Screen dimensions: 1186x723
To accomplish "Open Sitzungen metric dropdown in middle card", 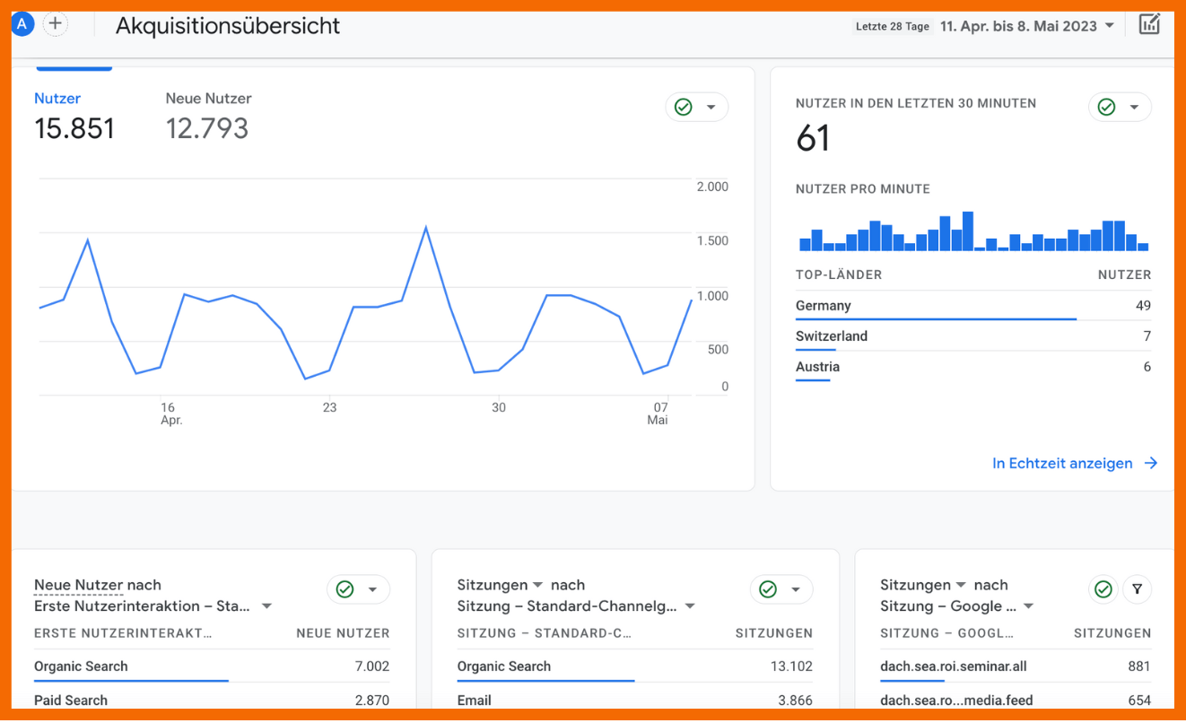I will coord(537,585).
